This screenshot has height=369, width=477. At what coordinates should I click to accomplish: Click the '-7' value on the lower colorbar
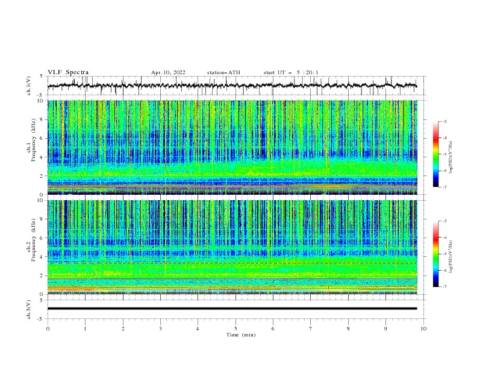pyautogui.click(x=444, y=287)
